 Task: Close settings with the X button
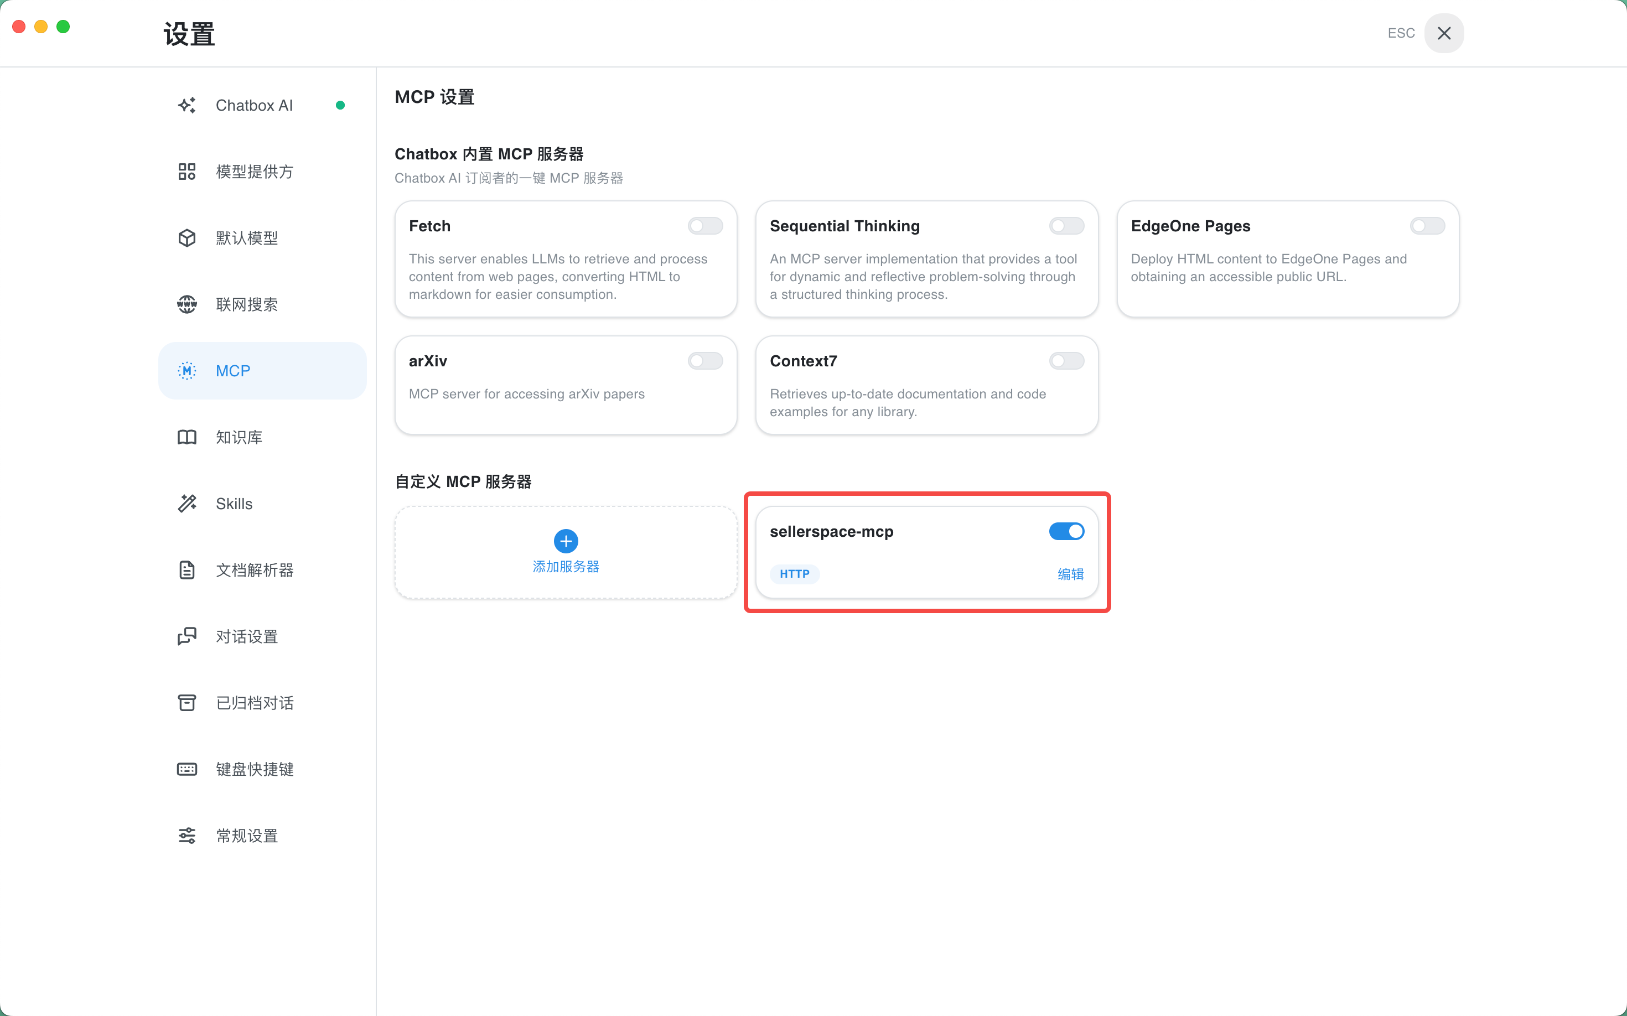1444,33
